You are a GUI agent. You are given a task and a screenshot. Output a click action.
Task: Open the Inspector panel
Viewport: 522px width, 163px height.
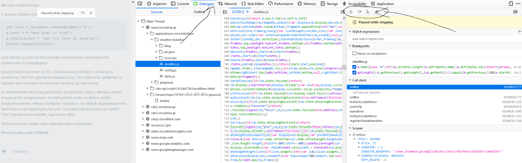[x=157, y=4]
